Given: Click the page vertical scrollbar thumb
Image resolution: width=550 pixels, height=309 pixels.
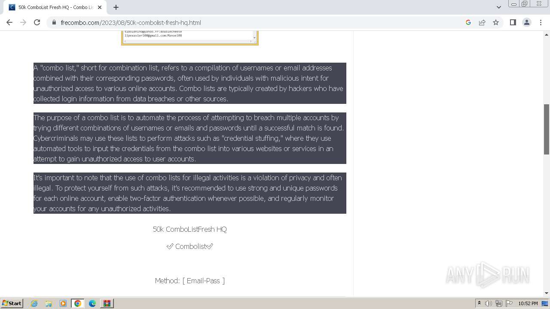Looking at the screenshot, I should 547,129.
